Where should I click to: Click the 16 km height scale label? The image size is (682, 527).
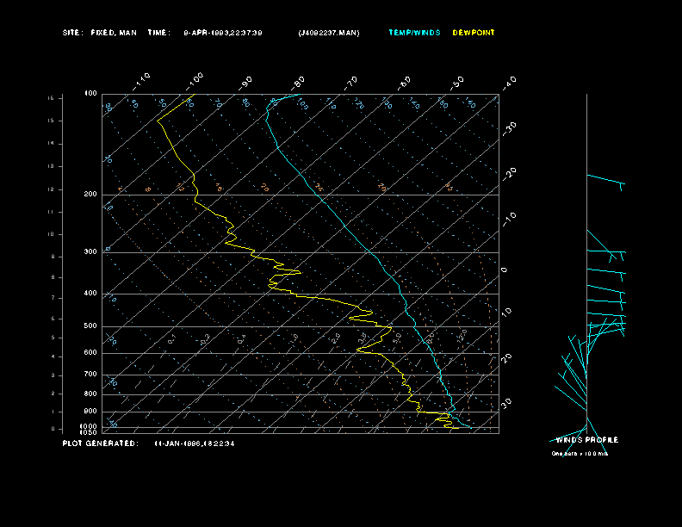pos(51,98)
